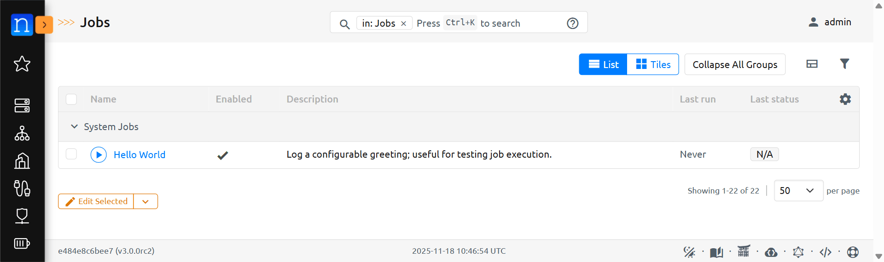Open the Security shield icon in sidebar

pos(22,216)
